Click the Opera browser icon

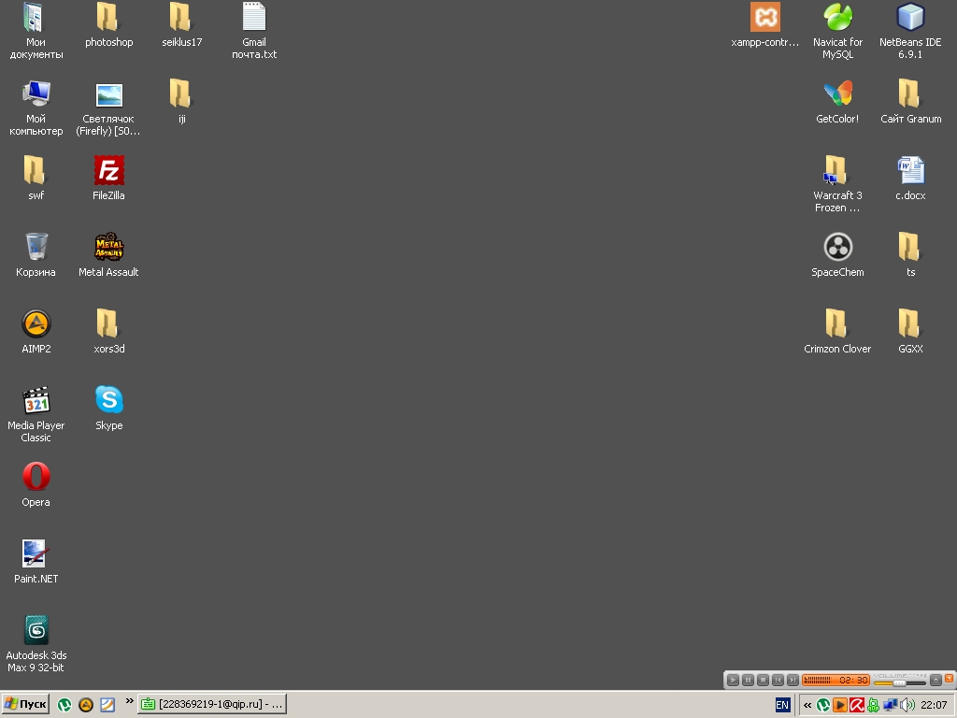[x=36, y=478]
